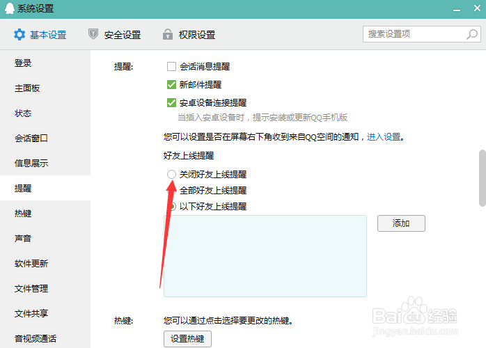Jump to 音视频通话 in the sidebar
486x348 pixels.
[x=45, y=338]
